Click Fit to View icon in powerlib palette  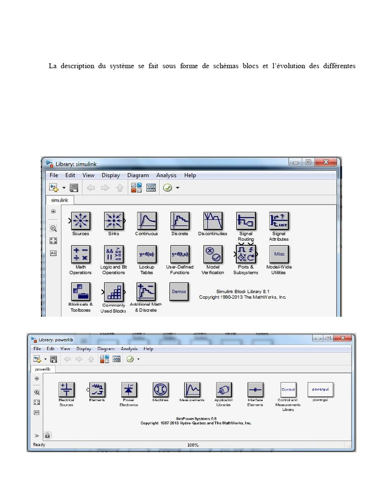[x=37, y=403]
